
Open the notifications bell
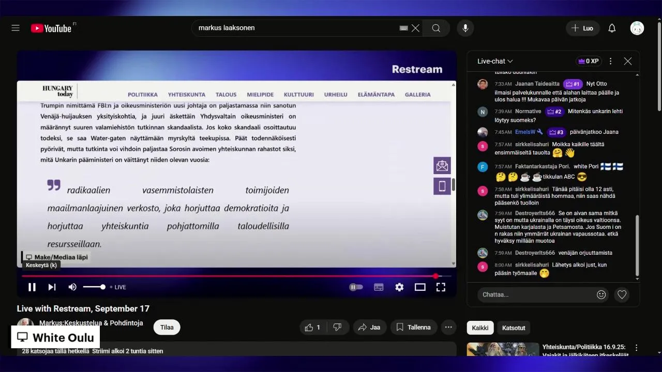click(x=612, y=28)
